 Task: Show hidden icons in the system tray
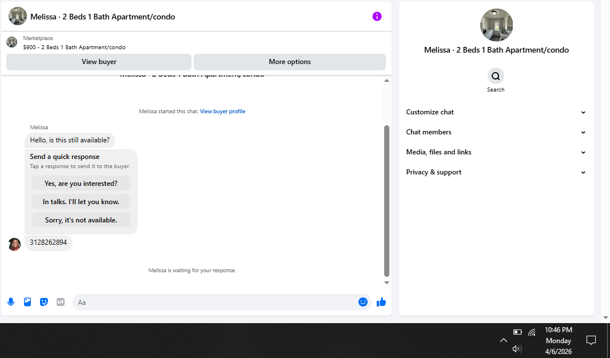point(504,340)
